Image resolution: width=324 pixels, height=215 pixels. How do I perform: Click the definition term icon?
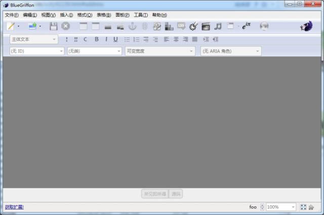coord(146,39)
